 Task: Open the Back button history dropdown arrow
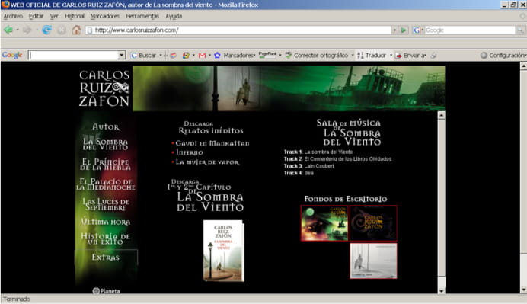[18, 30]
